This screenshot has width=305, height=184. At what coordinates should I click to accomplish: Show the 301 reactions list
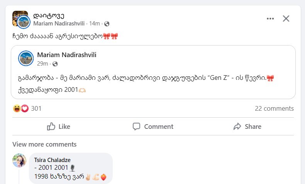(36, 108)
